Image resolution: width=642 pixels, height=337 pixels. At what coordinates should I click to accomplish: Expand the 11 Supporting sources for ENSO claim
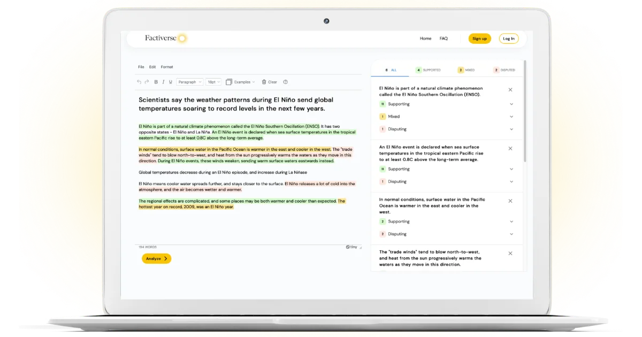[446, 104]
